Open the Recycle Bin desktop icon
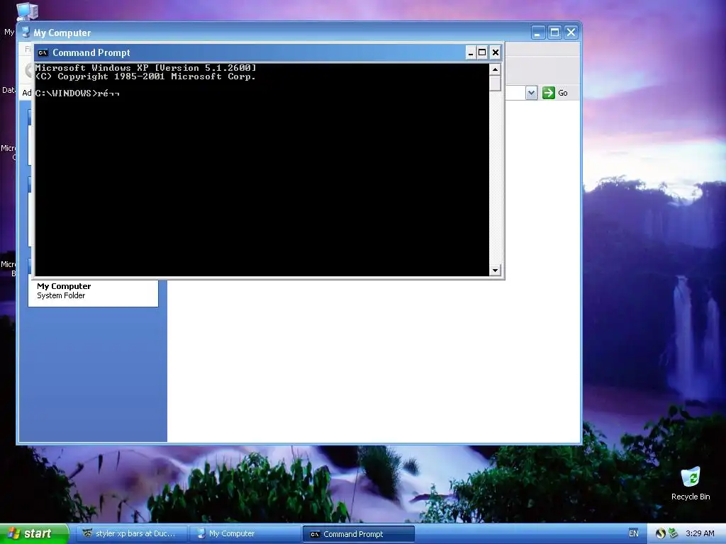Screen dimensions: 726x544 pyautogui.click(x=691, y=483)
